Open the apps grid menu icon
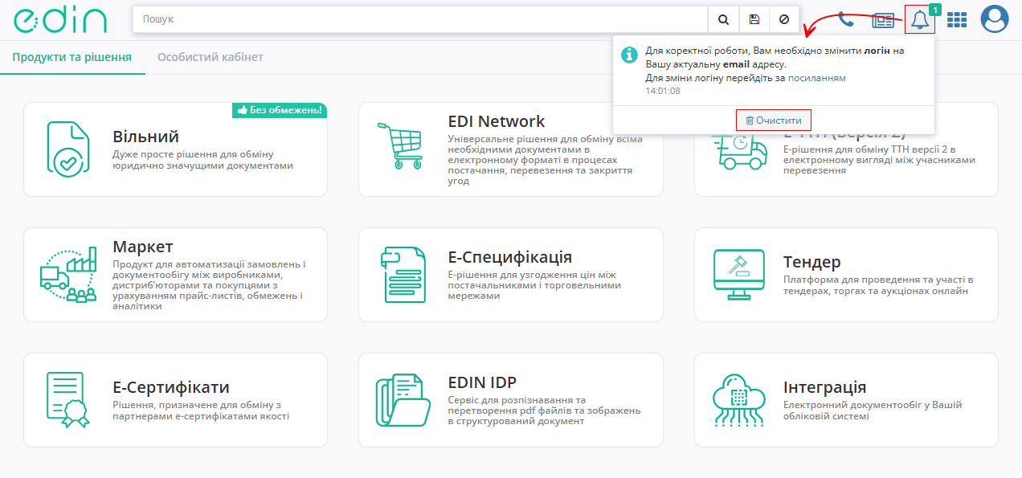This screenshot has height=478, width=1022. 956,20
